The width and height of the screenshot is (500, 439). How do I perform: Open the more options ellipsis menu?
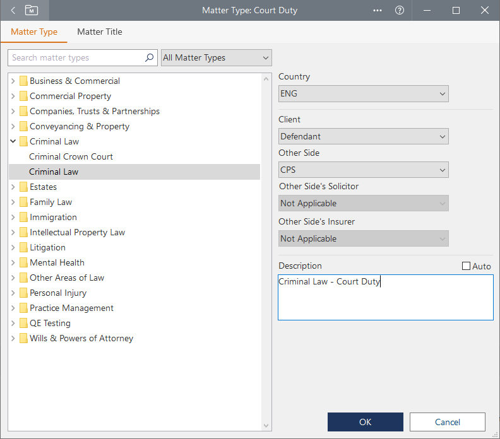tap(378, 10)
